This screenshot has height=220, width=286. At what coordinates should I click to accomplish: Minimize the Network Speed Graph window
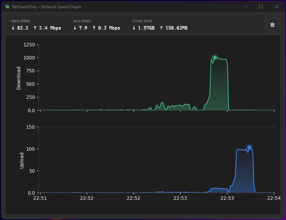coord(245,7)
